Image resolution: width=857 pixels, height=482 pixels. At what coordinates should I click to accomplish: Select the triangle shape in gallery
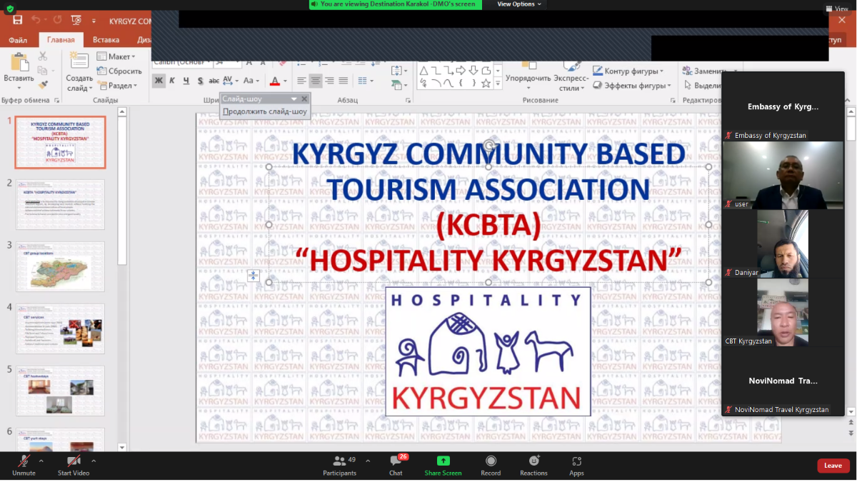pyautogui.click(x=424, y=70)
